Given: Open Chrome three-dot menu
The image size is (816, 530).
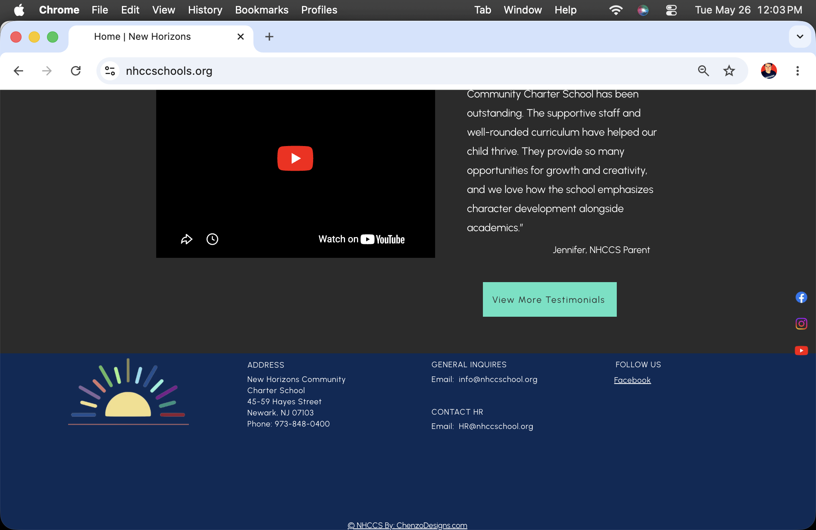Looking at the screenshot, I should 798,71.
